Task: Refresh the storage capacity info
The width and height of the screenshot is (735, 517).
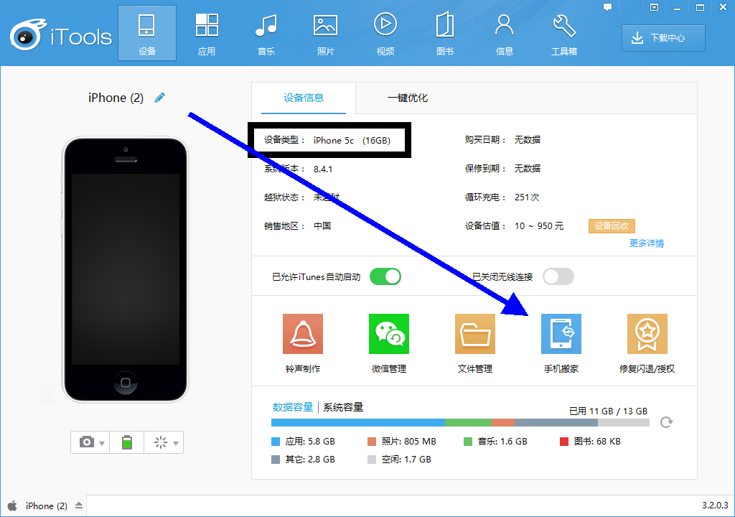Action: point(666,422)
